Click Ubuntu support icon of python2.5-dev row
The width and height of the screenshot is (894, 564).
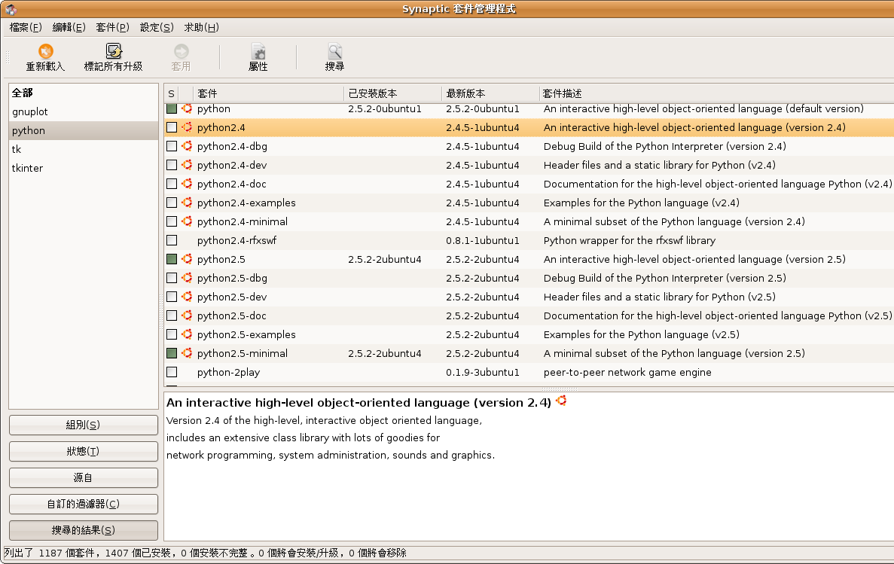[x=187, y=297]
